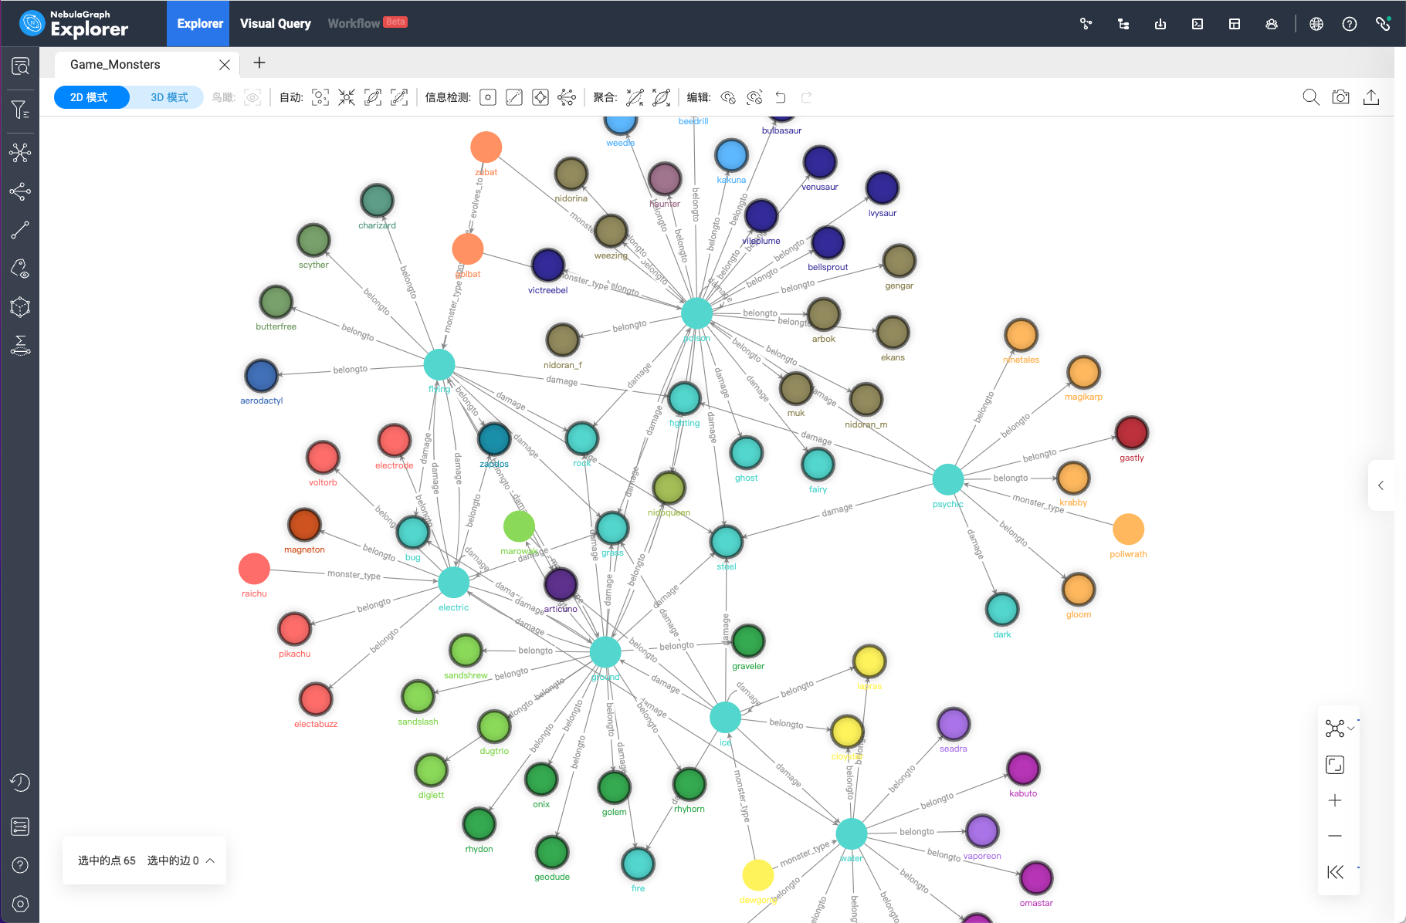
Task: Collapse the selection summary panel at bottom left
Action: coord(209,860)
